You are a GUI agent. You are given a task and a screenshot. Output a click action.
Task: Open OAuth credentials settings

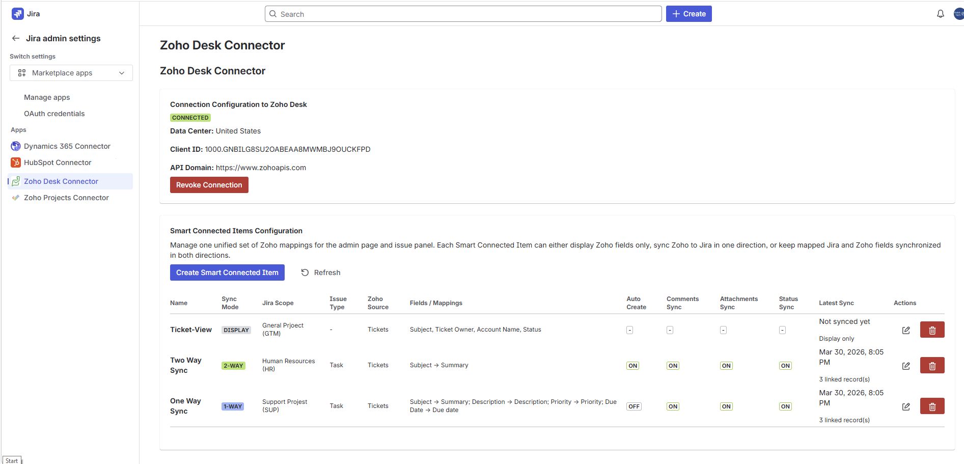pos(54,114)
